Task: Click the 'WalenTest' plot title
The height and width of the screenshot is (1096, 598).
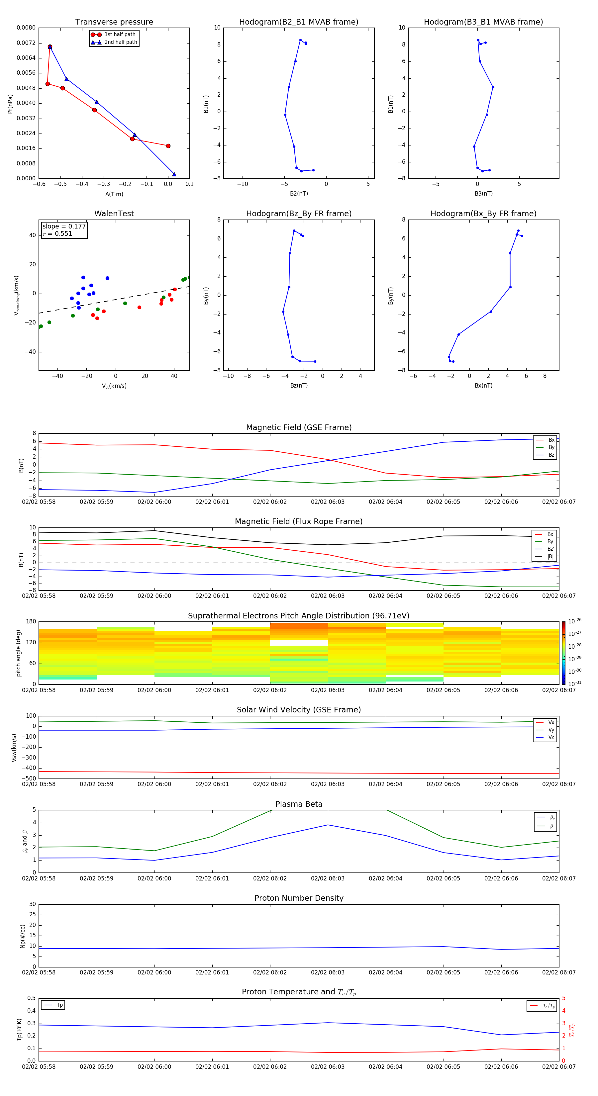Action: [114, 214]
